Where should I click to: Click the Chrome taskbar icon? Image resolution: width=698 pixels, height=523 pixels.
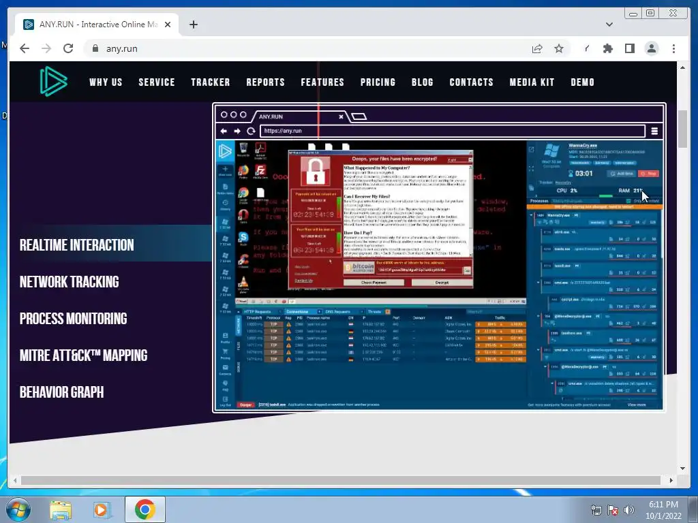click(145, 509)
